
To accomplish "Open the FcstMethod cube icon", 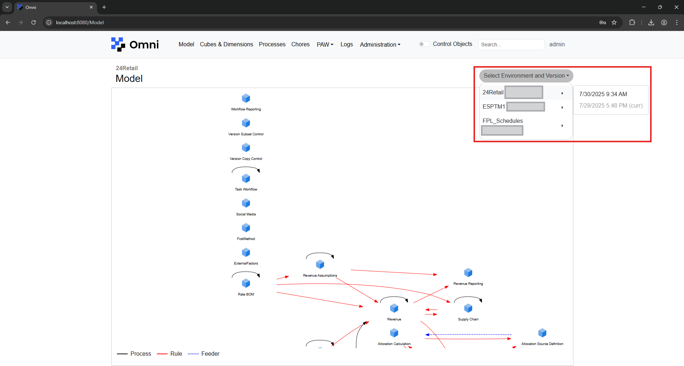I will (246, 228).
